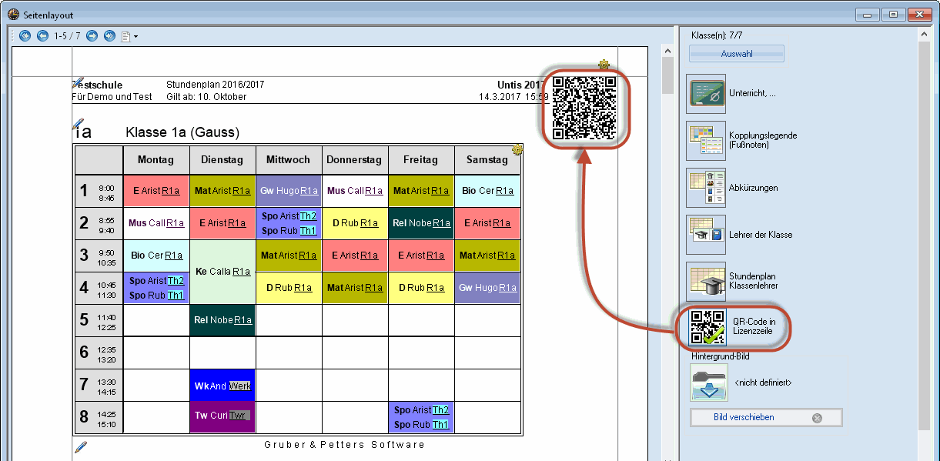Click the Donnerstag column header
The height and width of the screenshot is (461, 940).
pos(355,160)
